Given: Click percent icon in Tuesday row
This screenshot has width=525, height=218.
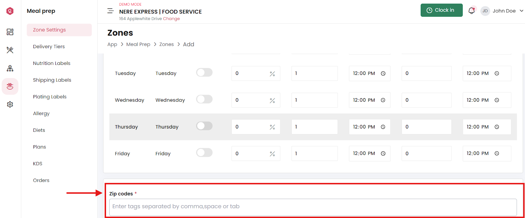Looking at the screenshot, I should (272, 74).
